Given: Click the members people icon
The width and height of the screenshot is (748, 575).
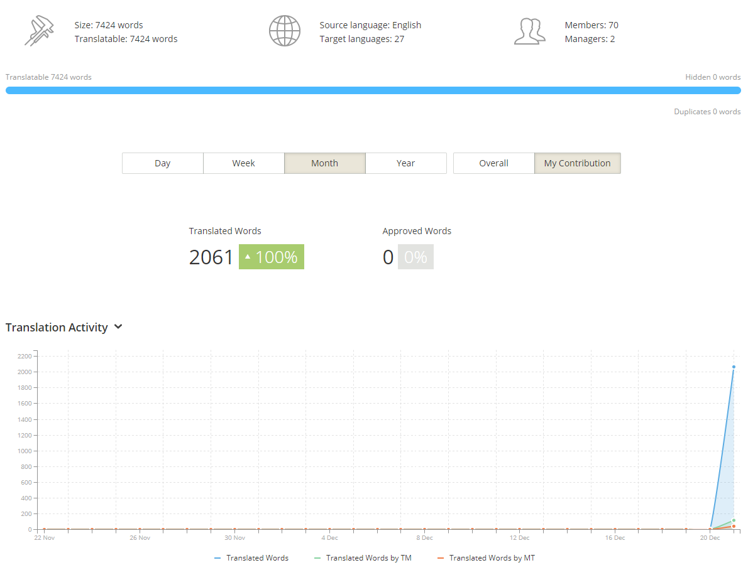Looking at the screenshot, I should (x=529, y=31).
